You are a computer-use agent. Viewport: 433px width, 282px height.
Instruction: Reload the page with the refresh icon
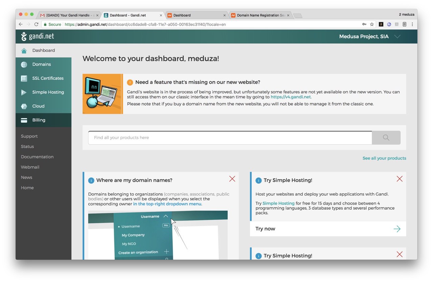tap(36, 24)
